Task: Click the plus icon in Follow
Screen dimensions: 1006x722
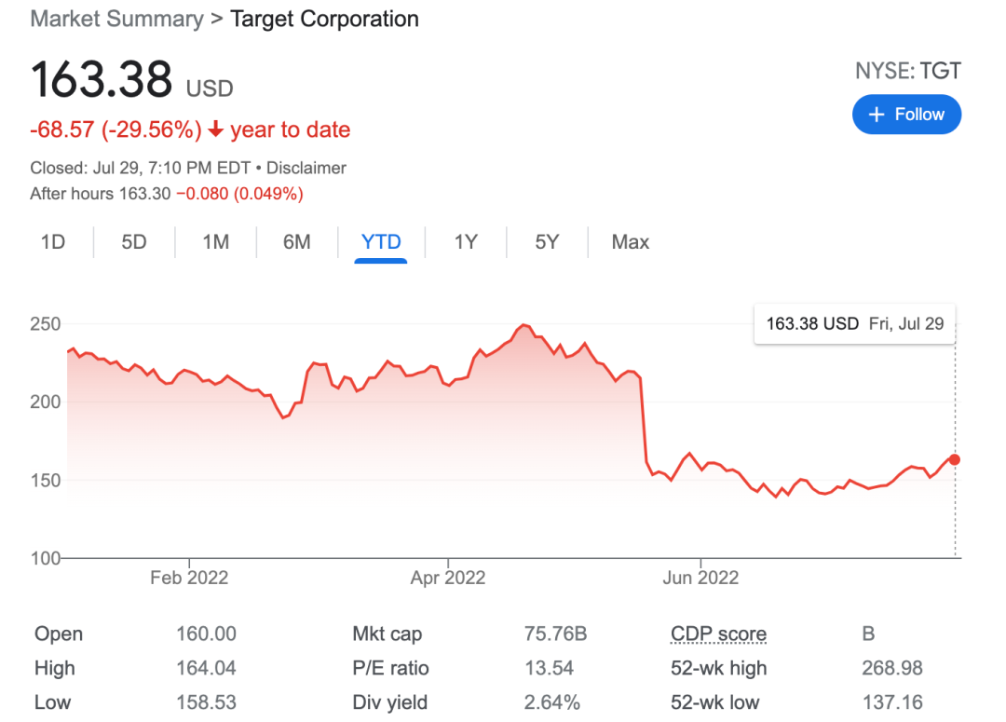Action: [876, 115]
